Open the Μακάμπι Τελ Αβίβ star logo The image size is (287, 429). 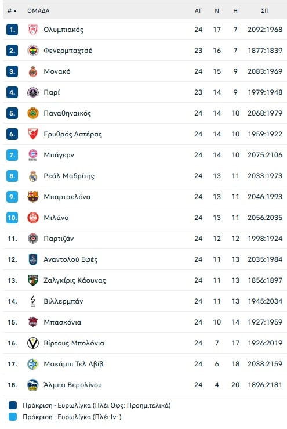click(x=33, y=364)
